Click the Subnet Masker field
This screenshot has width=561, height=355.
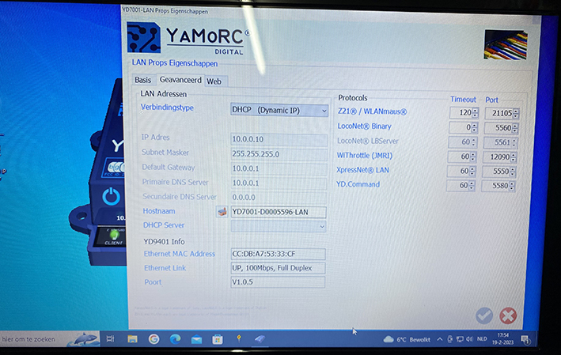tap(279, 154)
